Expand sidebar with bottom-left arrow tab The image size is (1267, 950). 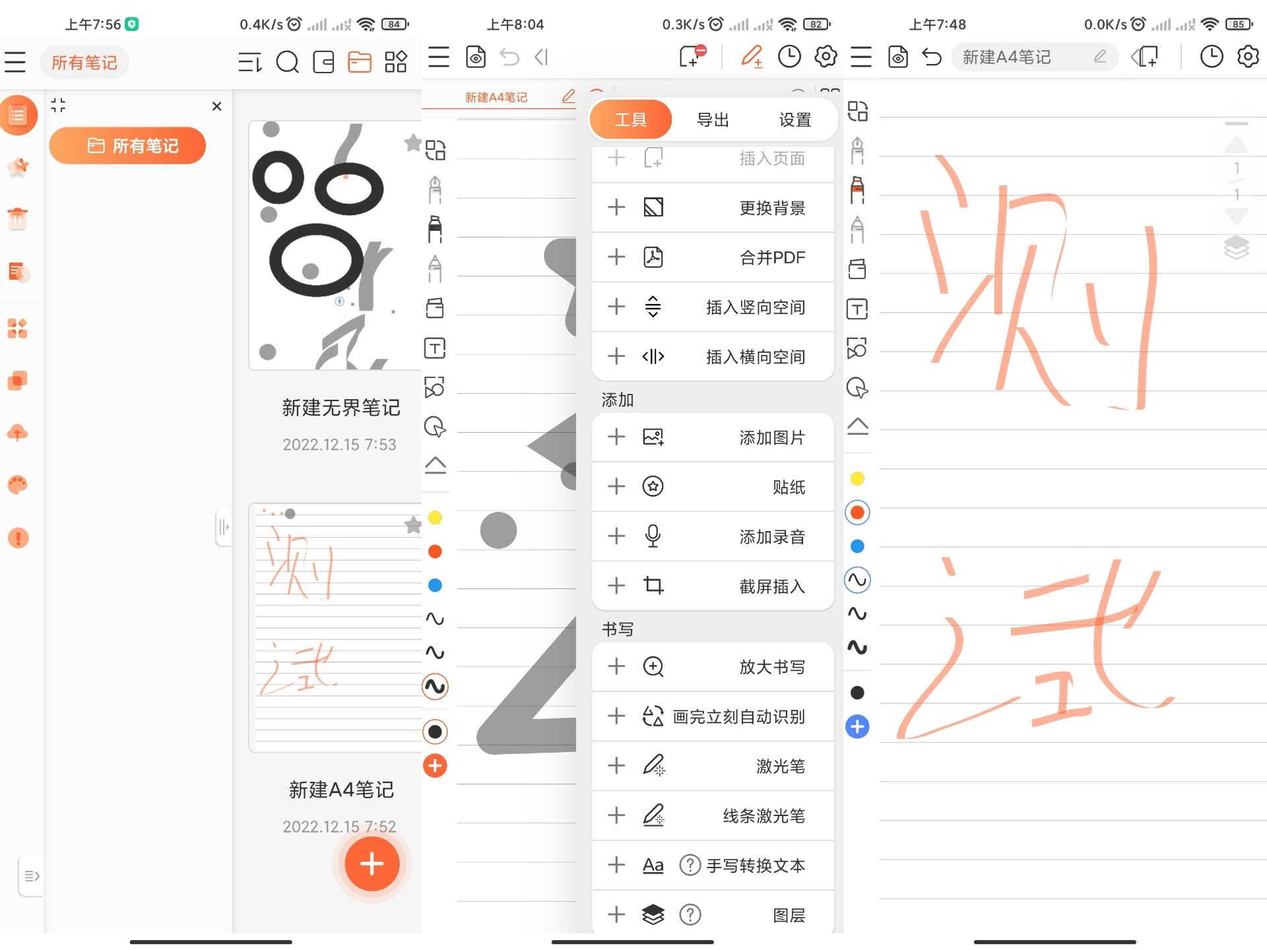[x=31, y=876]
